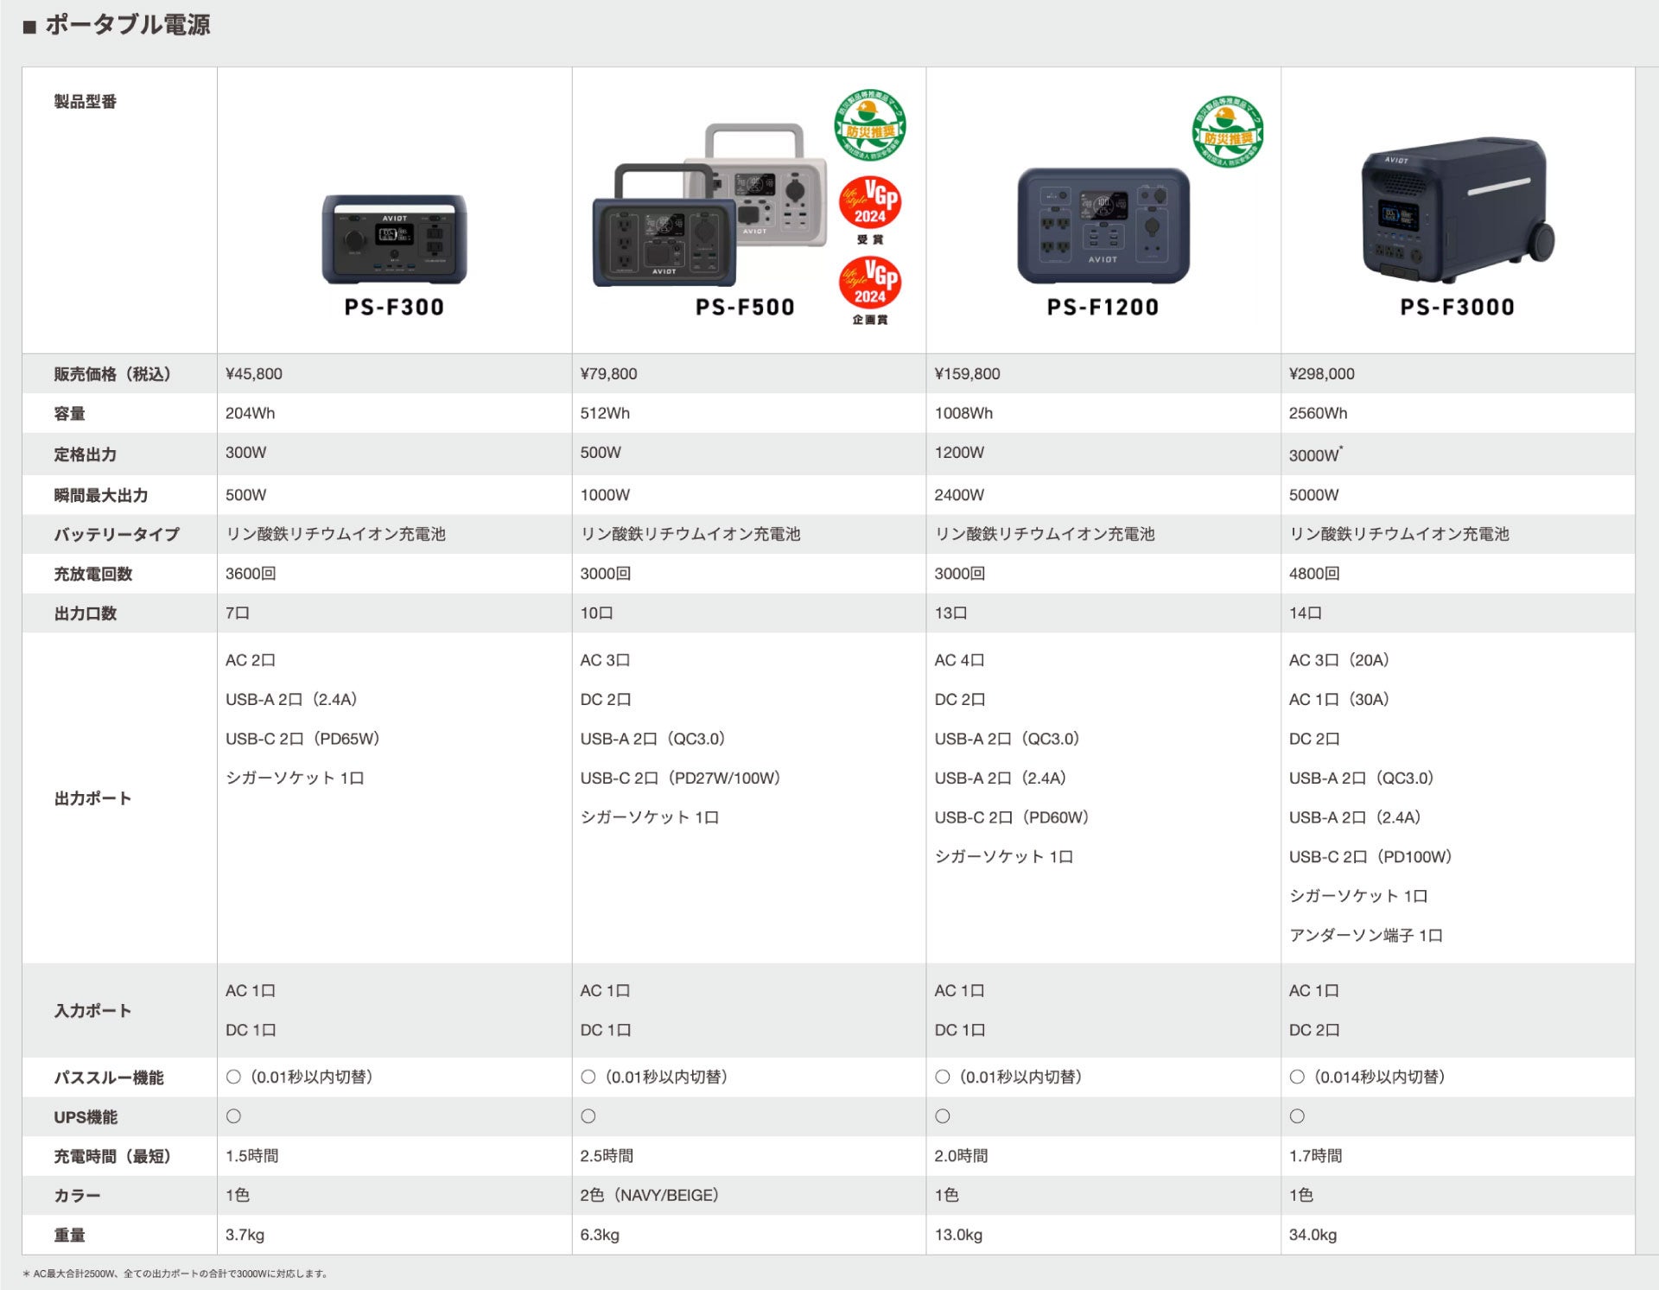Click the PS-F300 product image

point(394,238)
